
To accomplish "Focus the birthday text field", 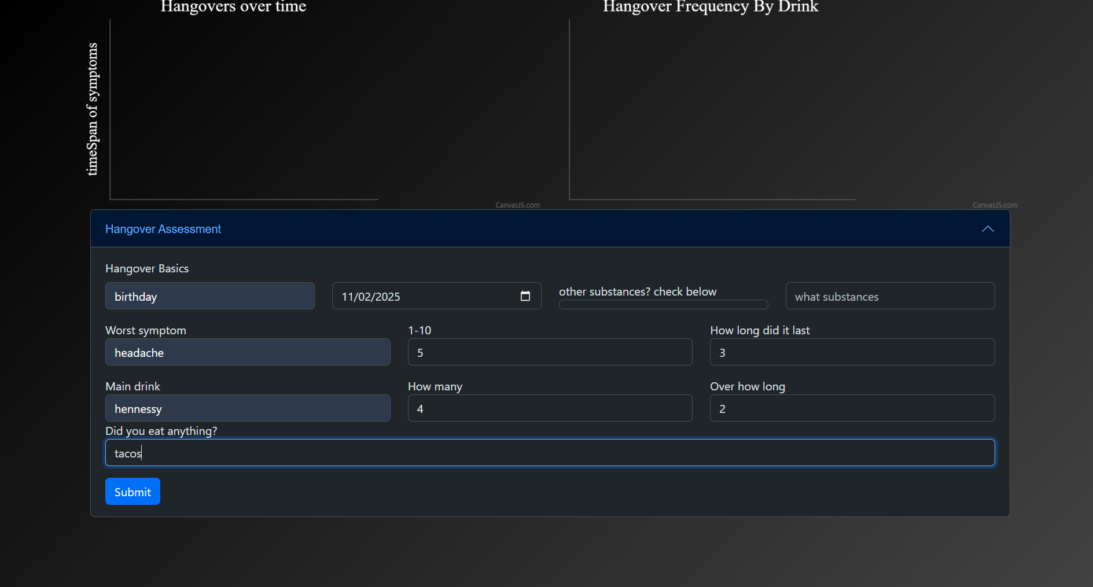I will (209, 296).
